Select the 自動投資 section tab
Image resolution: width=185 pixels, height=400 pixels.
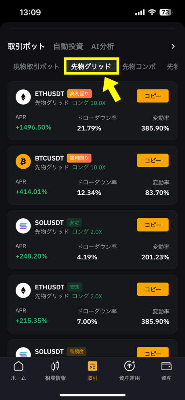(x=68, y=46)
